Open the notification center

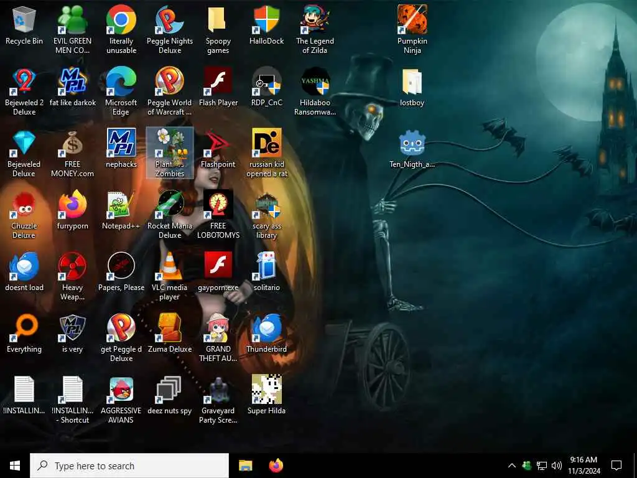616,466
